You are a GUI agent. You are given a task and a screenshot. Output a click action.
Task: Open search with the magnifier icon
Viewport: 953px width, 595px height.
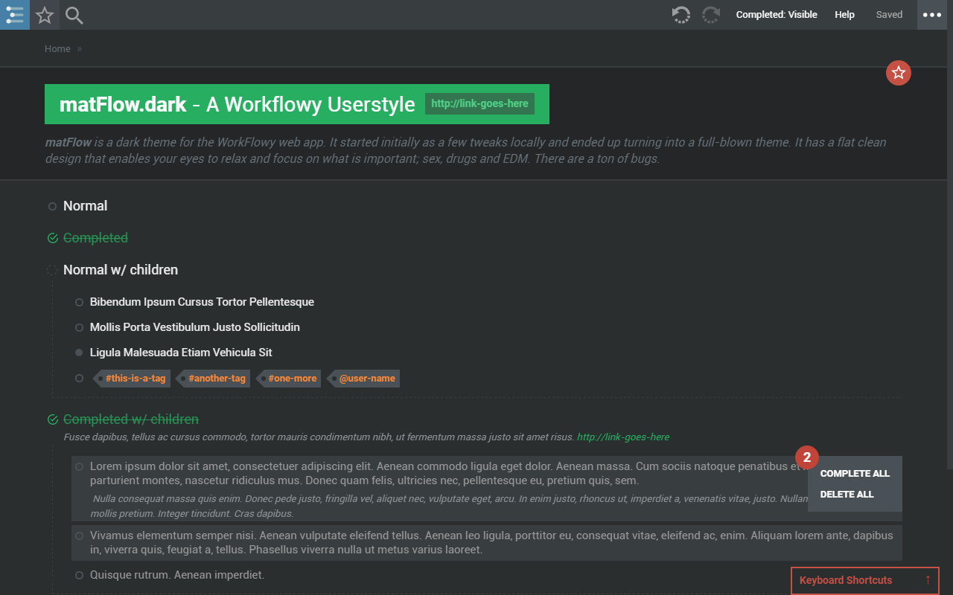coord(73,15)
